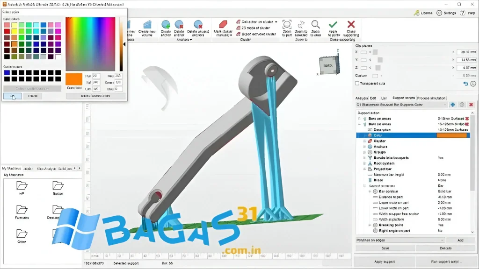Click the orange Color value swatch in tree
This screenshot has width=479, height=269.
452,135
